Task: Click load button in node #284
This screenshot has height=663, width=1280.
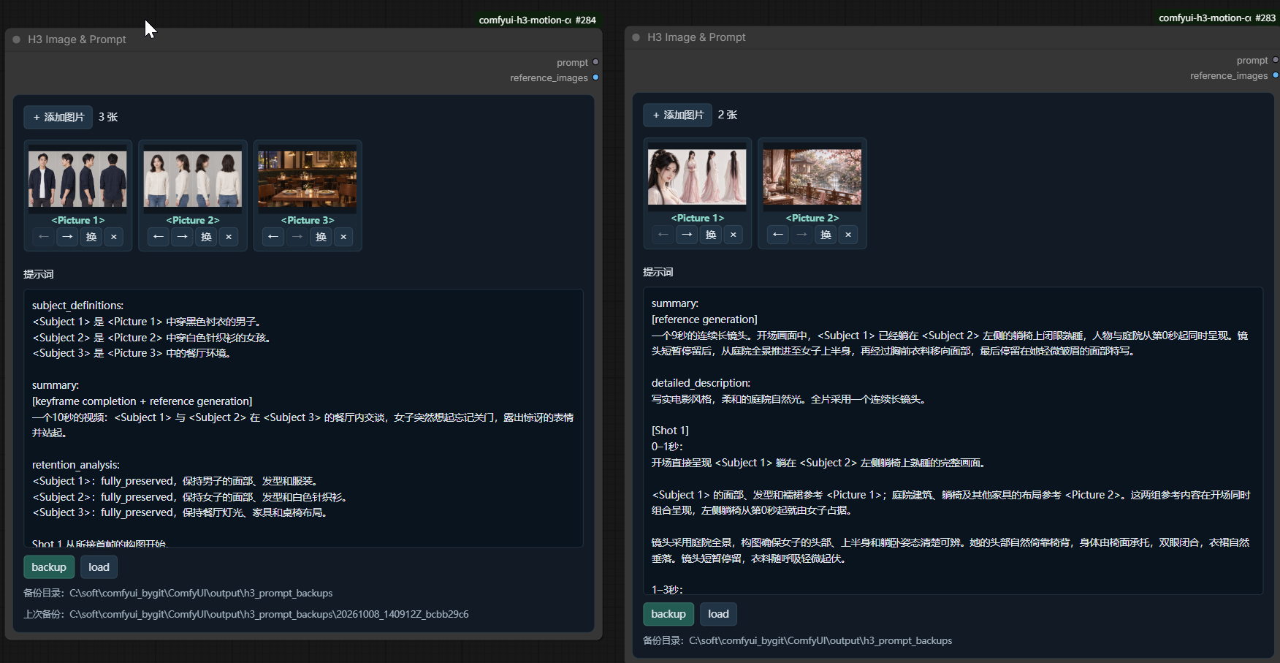Action: [99, 567]
